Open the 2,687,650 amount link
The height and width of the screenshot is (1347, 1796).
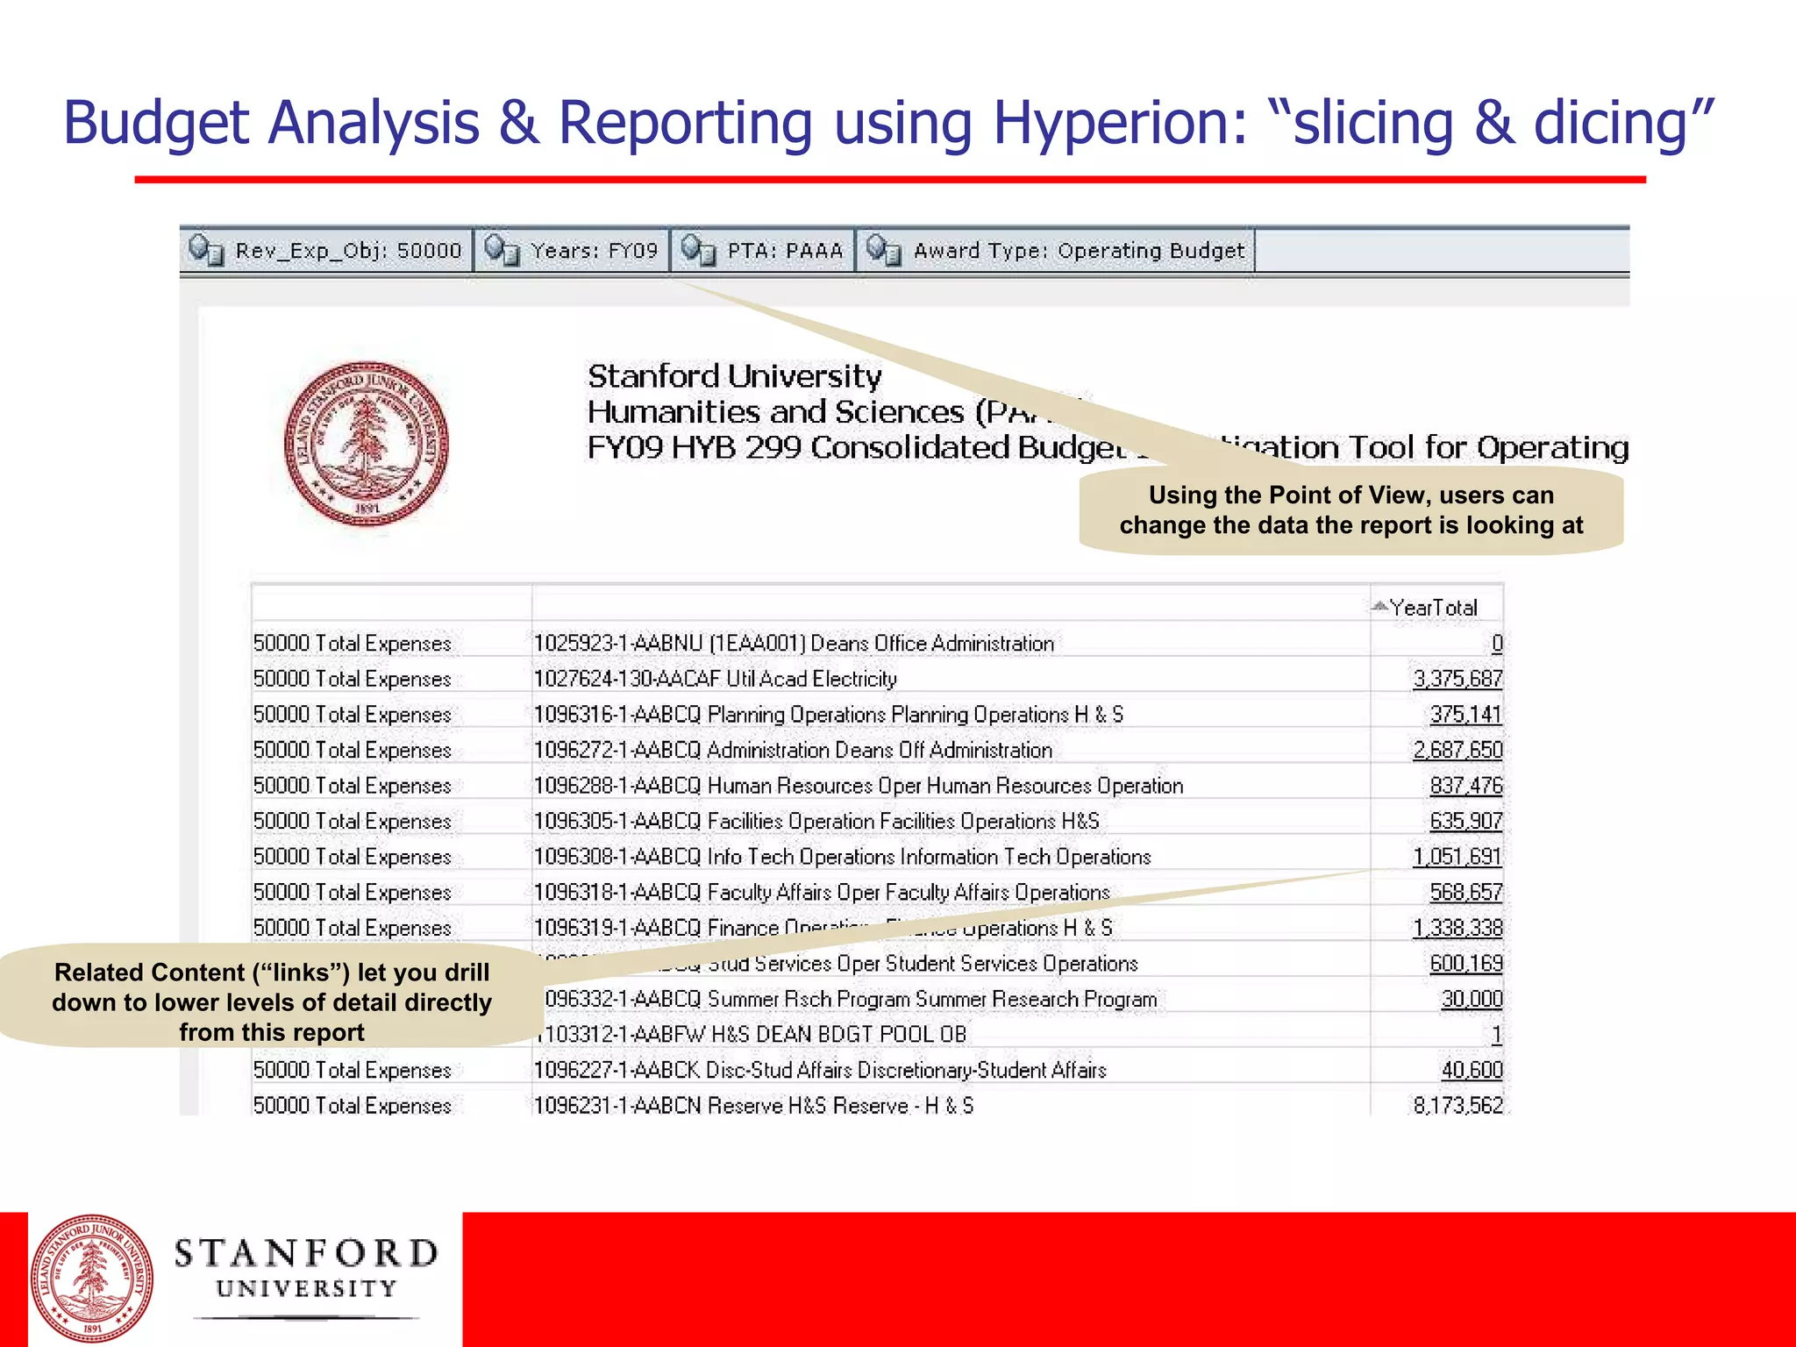(x=1457, y=751)
